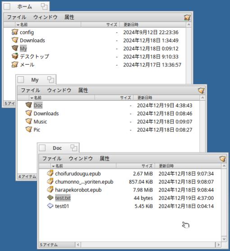Click scroll up arrow in My window
This screenshot has width=230, height=251.
202,98
